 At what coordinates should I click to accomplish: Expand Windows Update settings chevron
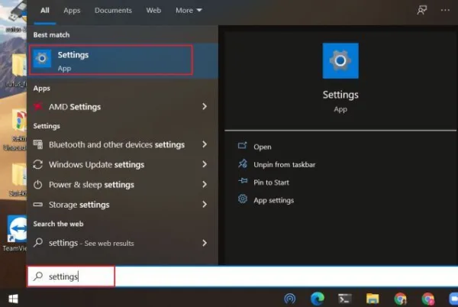pyautogui.click(x=205, y=164)
